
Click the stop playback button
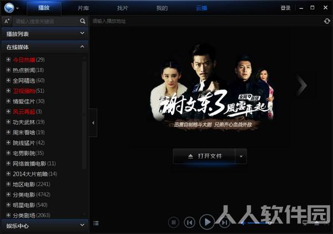point(174,222)
